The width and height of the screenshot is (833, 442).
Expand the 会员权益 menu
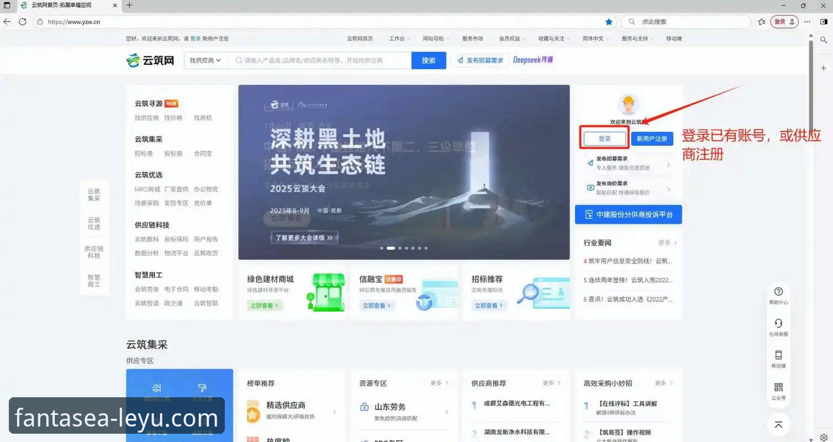[x=512, y=39]
